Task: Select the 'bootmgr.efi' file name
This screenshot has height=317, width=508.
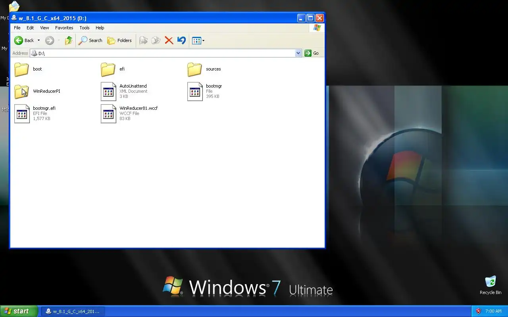Action: pos(44,108)
